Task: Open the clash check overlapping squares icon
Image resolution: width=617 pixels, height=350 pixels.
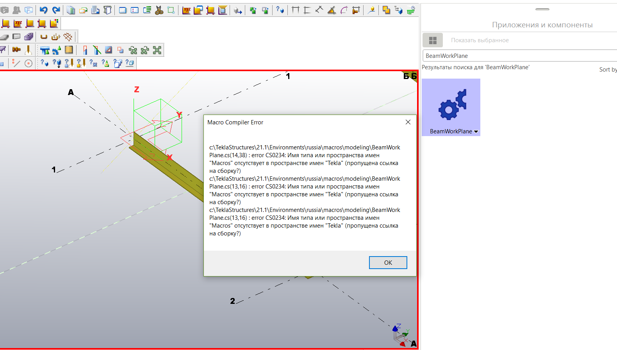Action: point(386,10)
